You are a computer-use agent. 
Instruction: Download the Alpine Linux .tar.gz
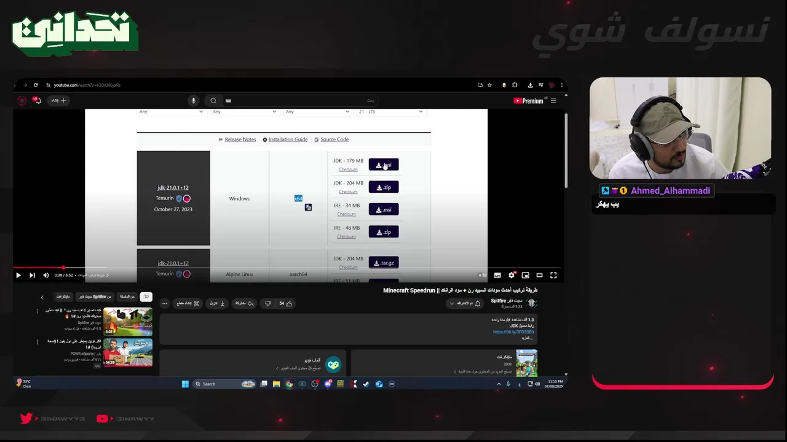click(384, 263)
